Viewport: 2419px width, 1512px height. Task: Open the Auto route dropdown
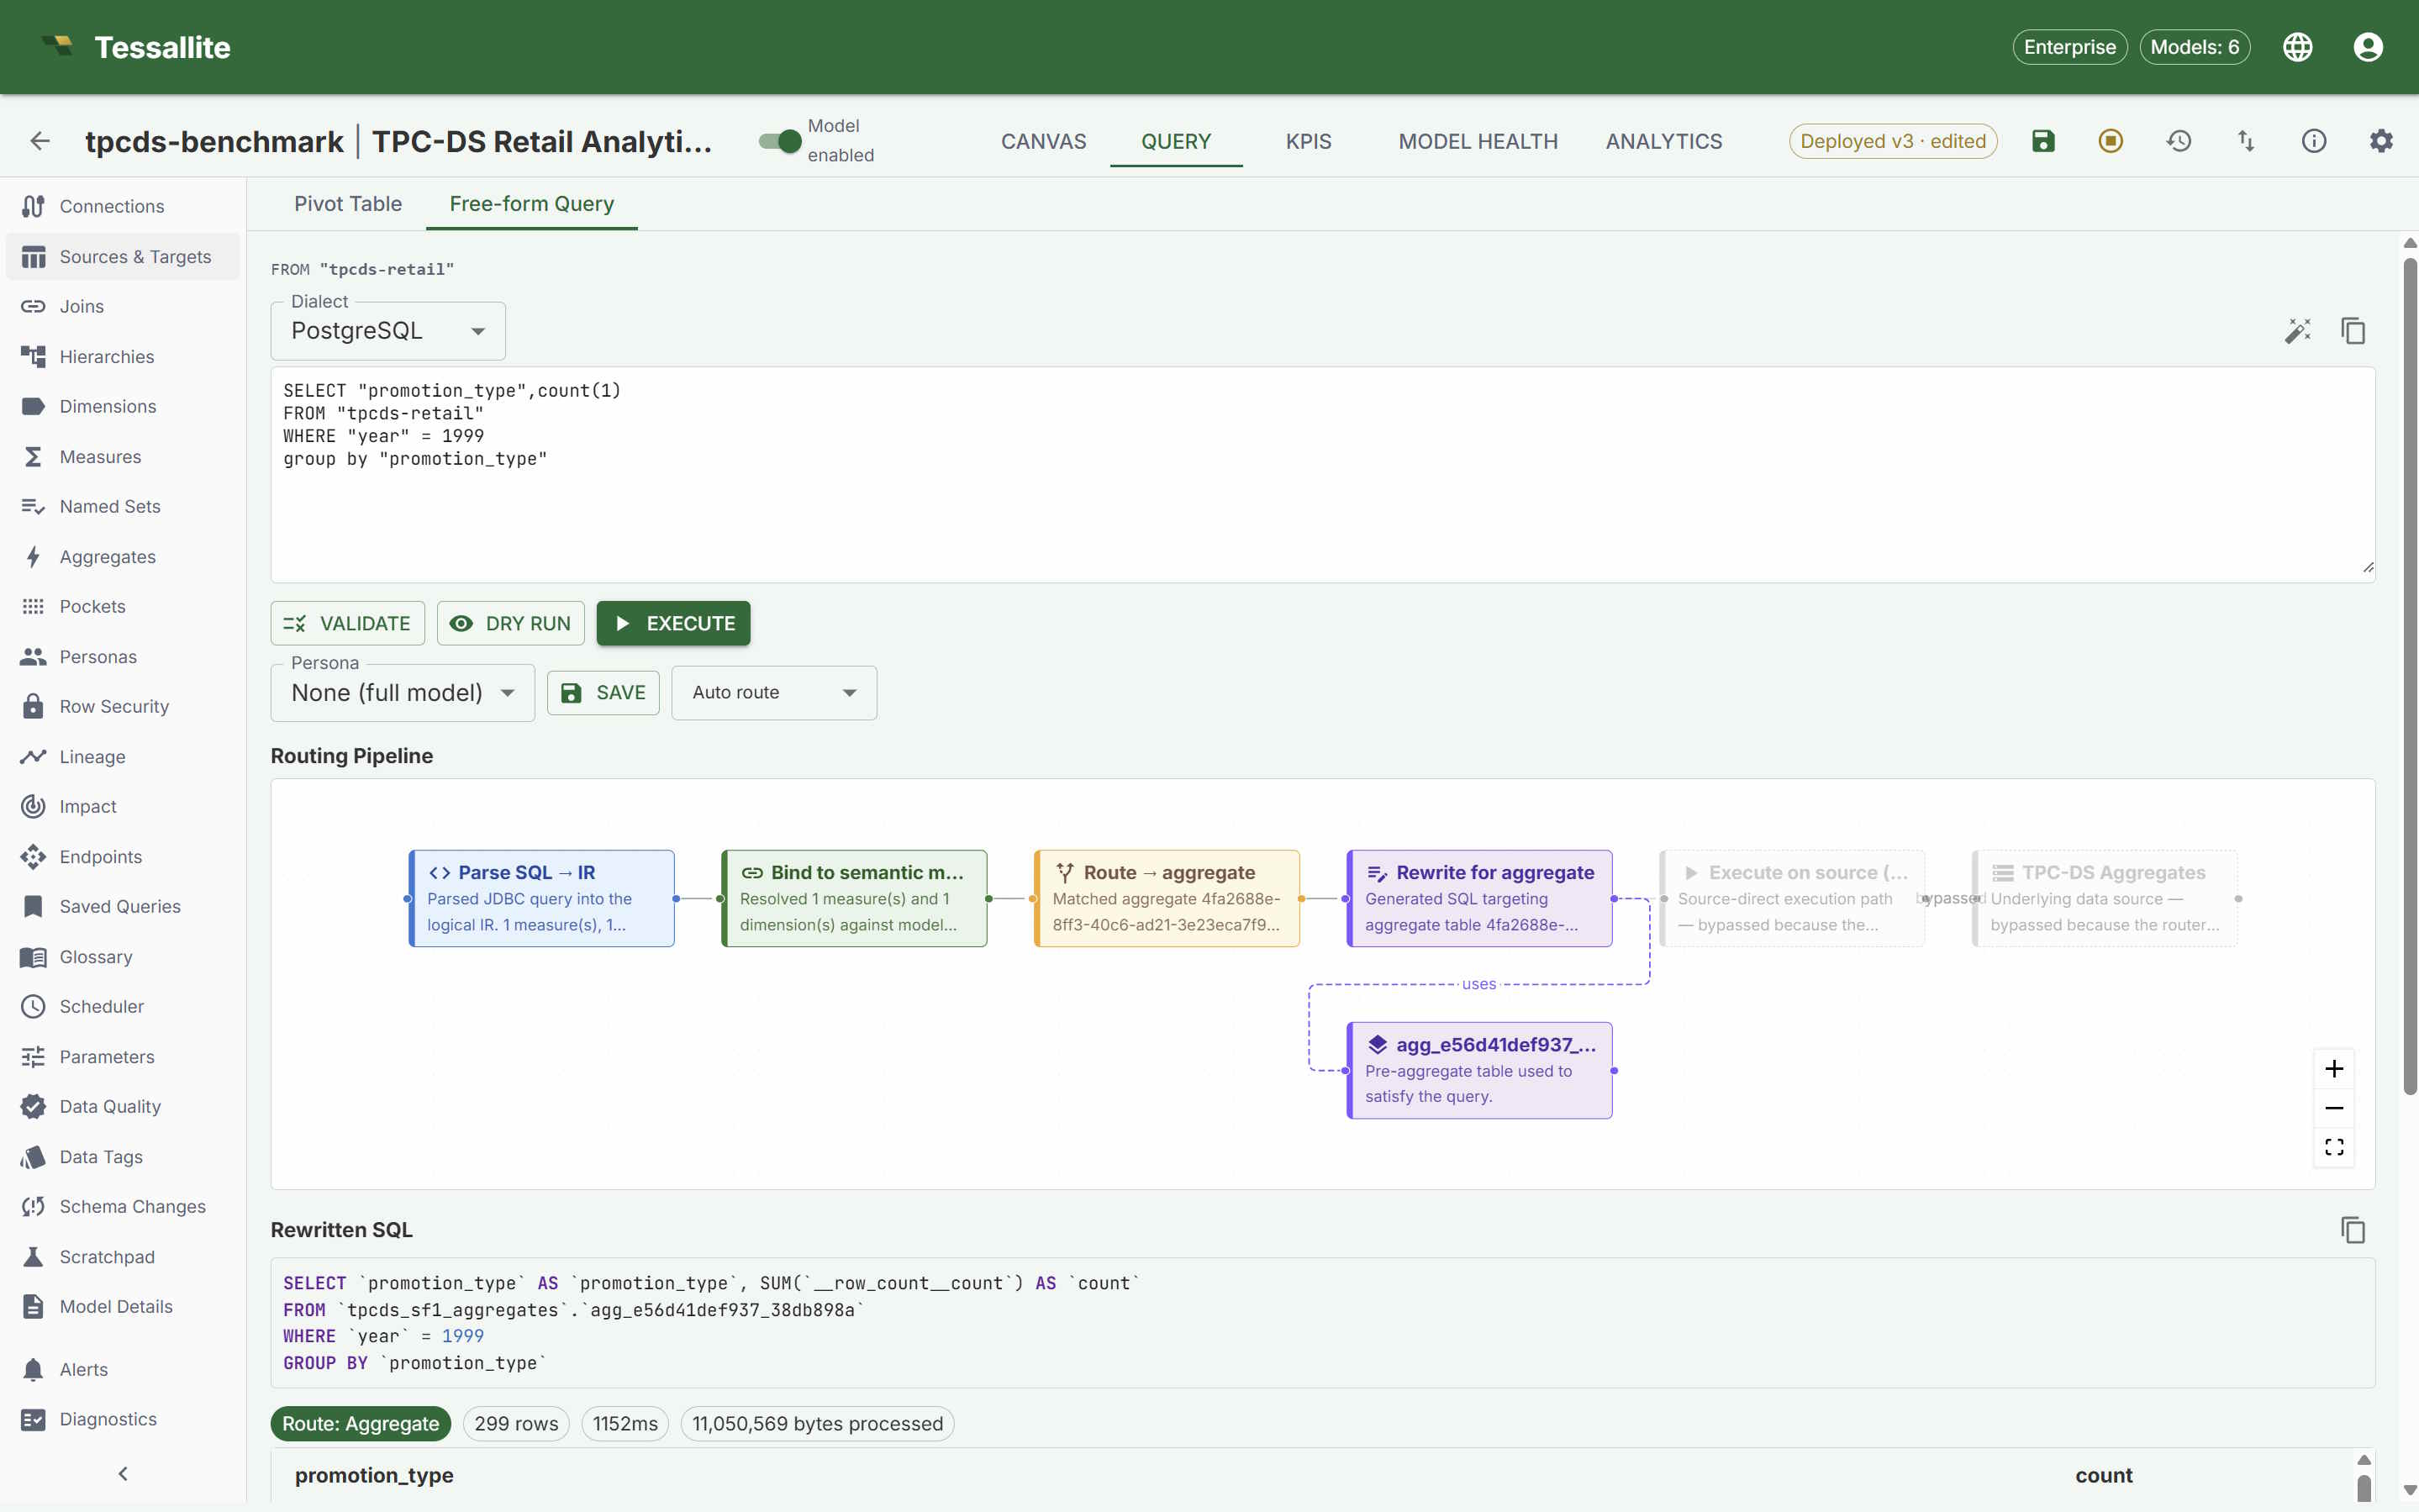(x=774, y=693)
